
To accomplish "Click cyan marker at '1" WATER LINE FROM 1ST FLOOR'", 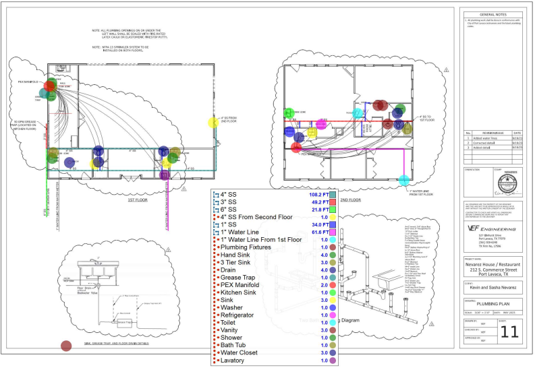I will 404,180.
